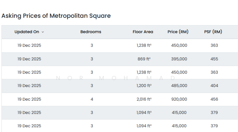Click bedrooms cell of the 485,000 listing
The image size is (238, 132).
pyautogui.click(x=92, y=86)
